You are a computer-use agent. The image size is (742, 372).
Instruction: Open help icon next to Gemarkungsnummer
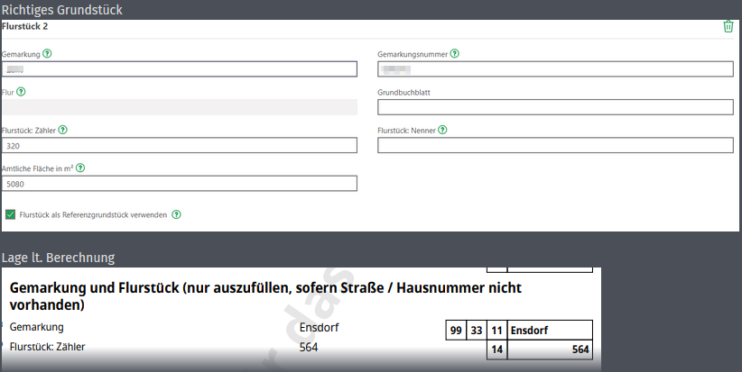(454, 54)
